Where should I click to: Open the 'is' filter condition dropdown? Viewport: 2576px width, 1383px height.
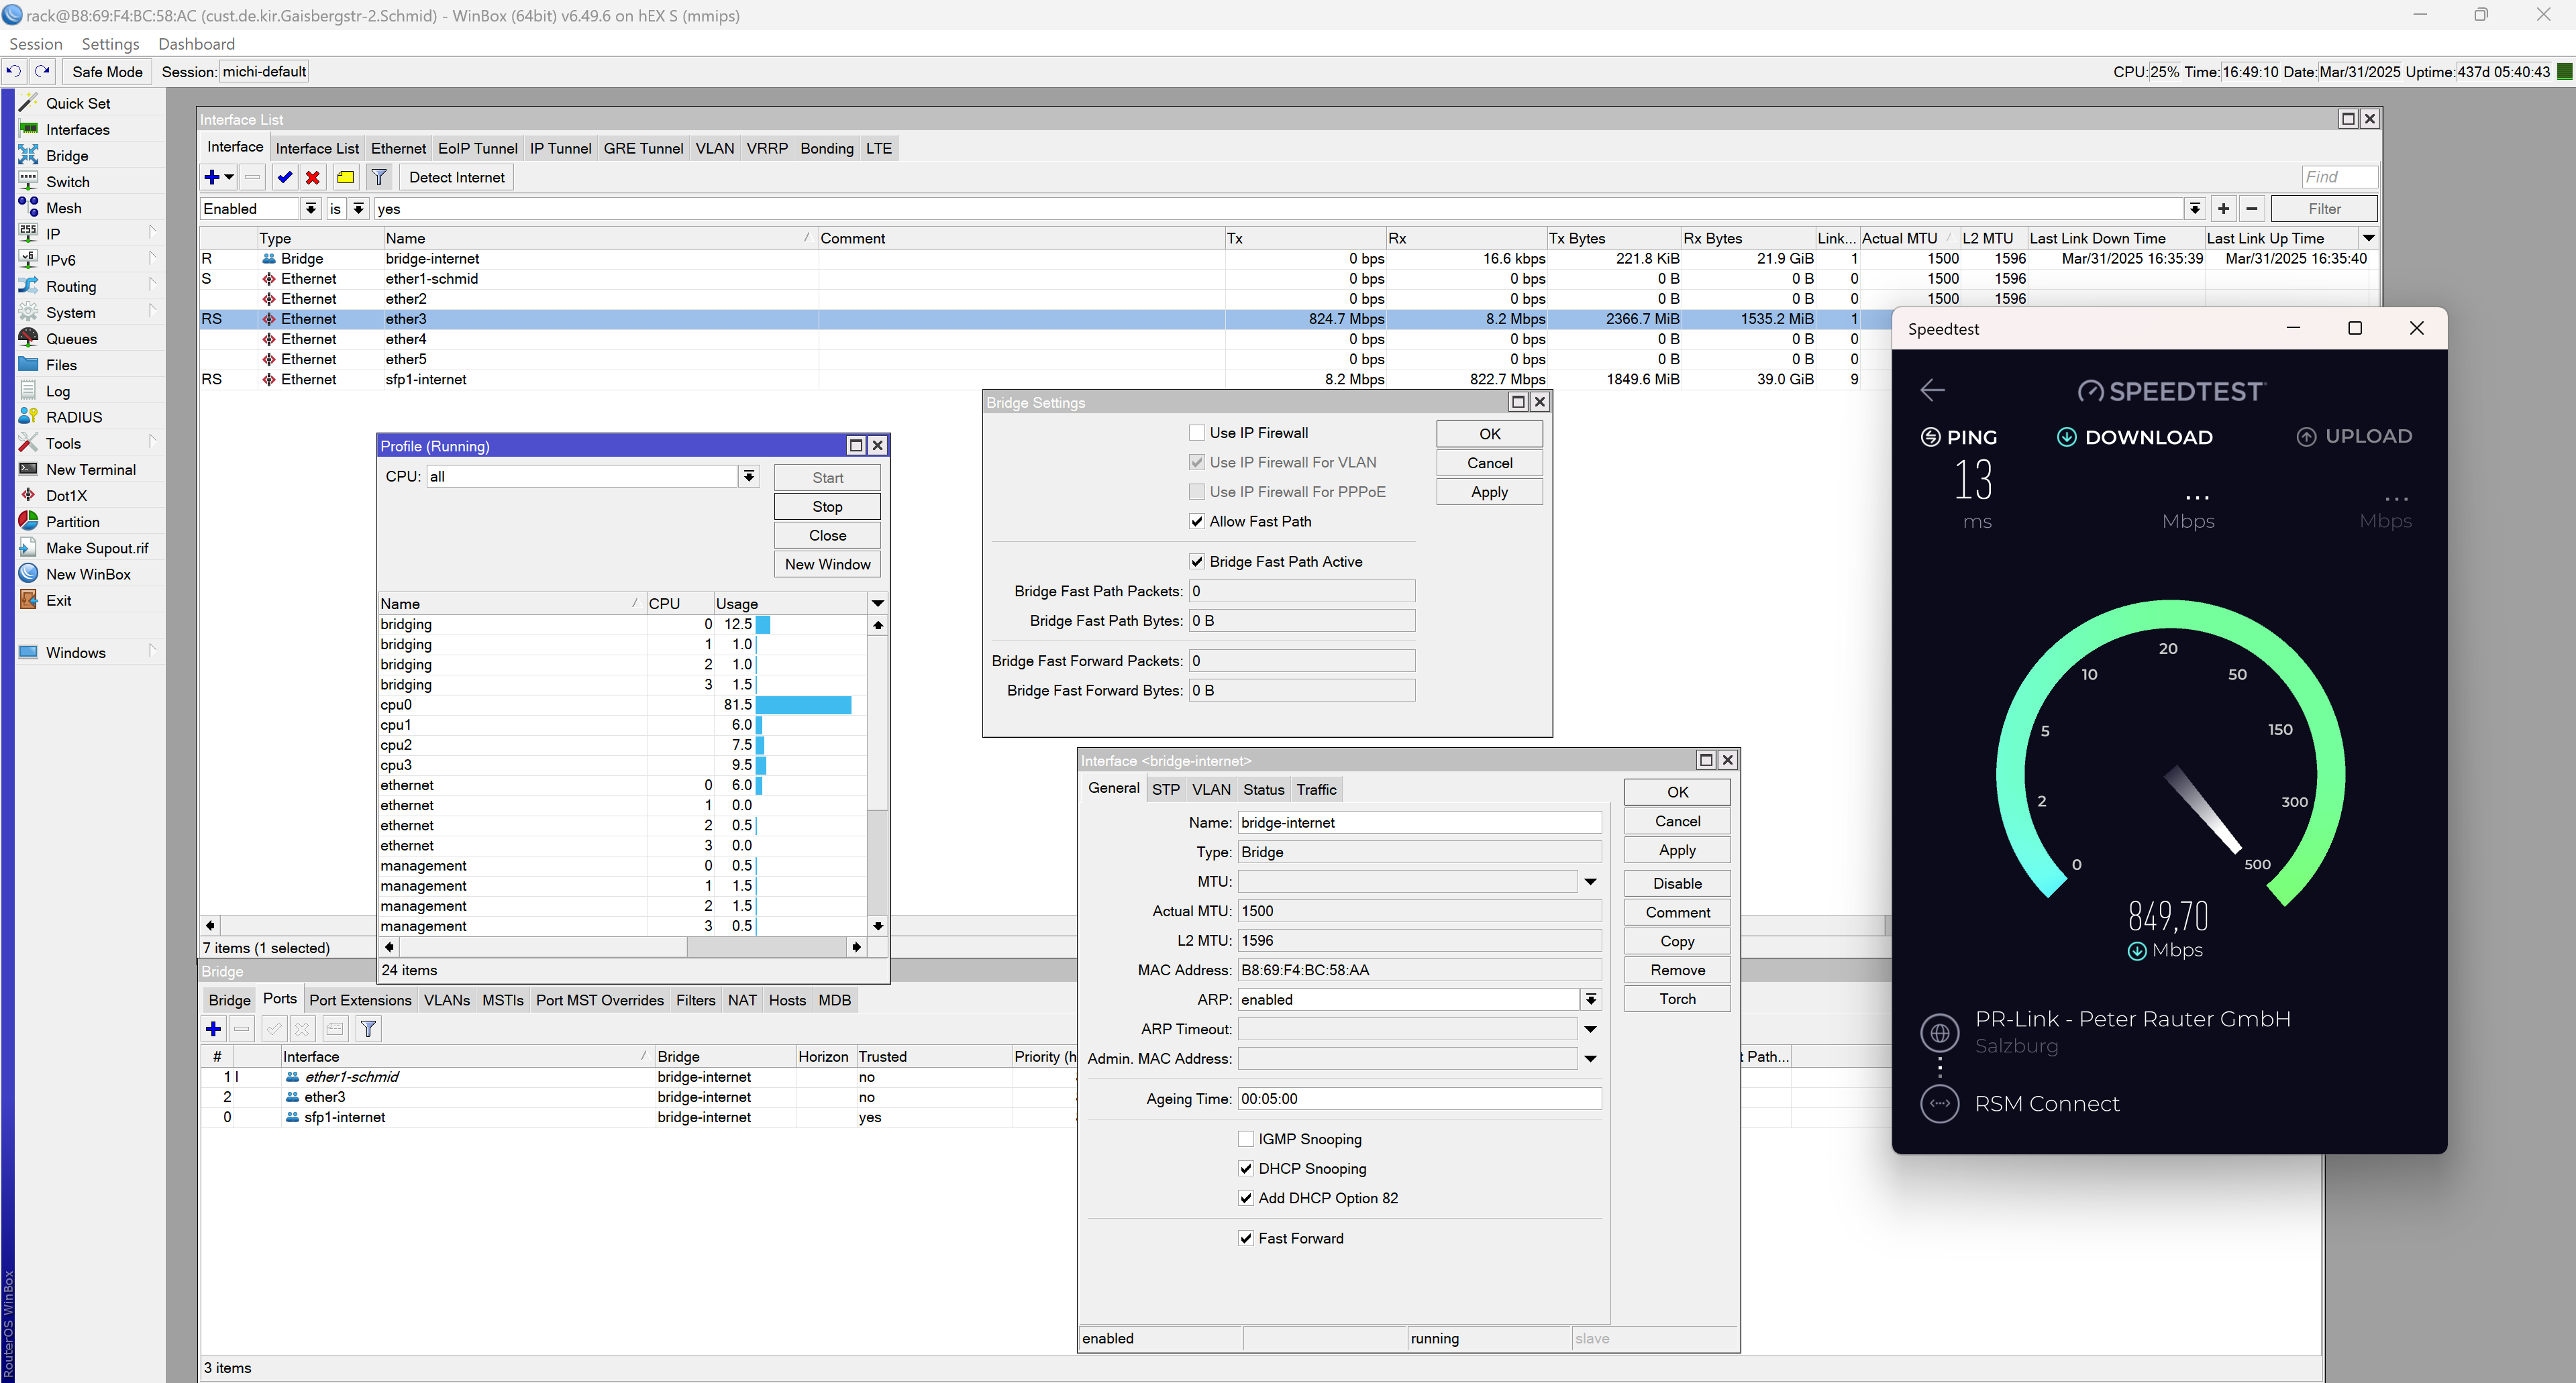coord(358,208)
